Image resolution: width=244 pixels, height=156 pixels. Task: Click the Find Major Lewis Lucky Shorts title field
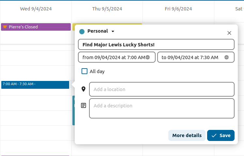pos(156,44)
